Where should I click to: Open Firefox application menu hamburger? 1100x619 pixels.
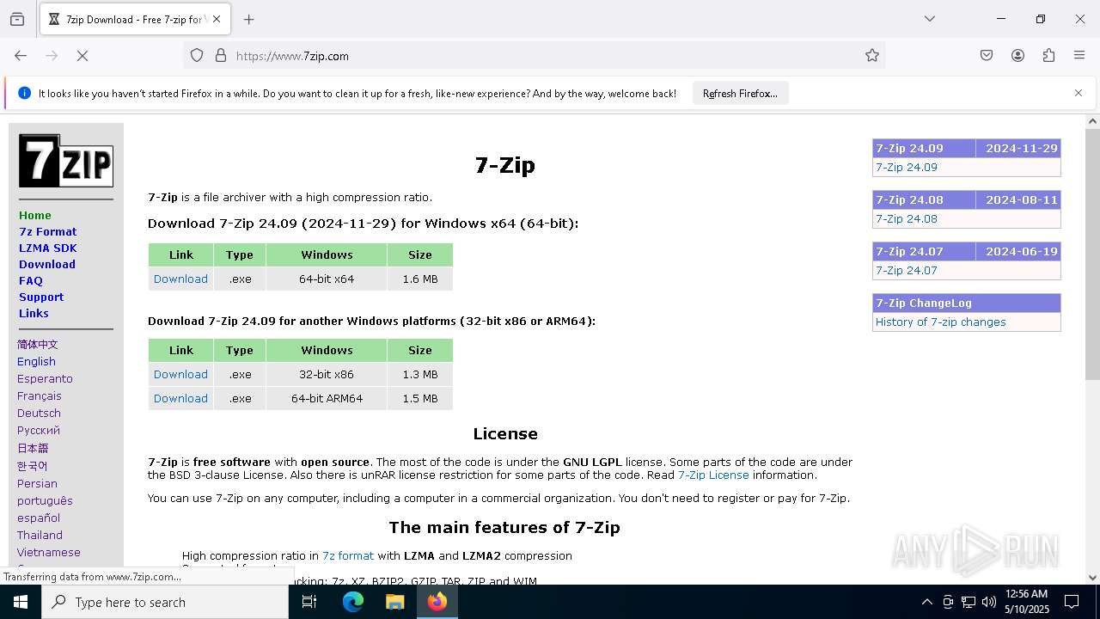[1079, 56]
